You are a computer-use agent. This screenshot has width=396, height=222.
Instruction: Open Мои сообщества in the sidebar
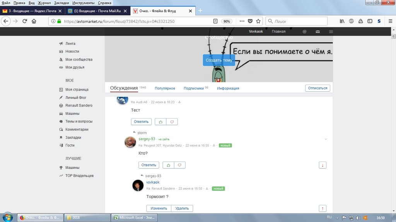click(x=79, y=59)
